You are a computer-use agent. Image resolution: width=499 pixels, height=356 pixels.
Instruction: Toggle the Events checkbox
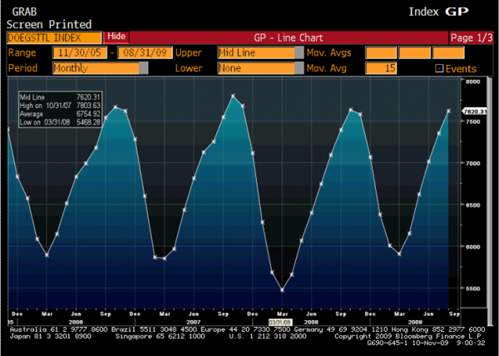pyautogui.click(x=439, y=68)
